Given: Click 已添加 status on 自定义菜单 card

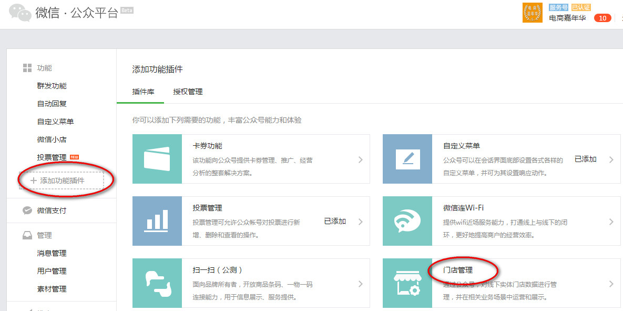Looking at the screenshot, I should (x=586, y=159).
